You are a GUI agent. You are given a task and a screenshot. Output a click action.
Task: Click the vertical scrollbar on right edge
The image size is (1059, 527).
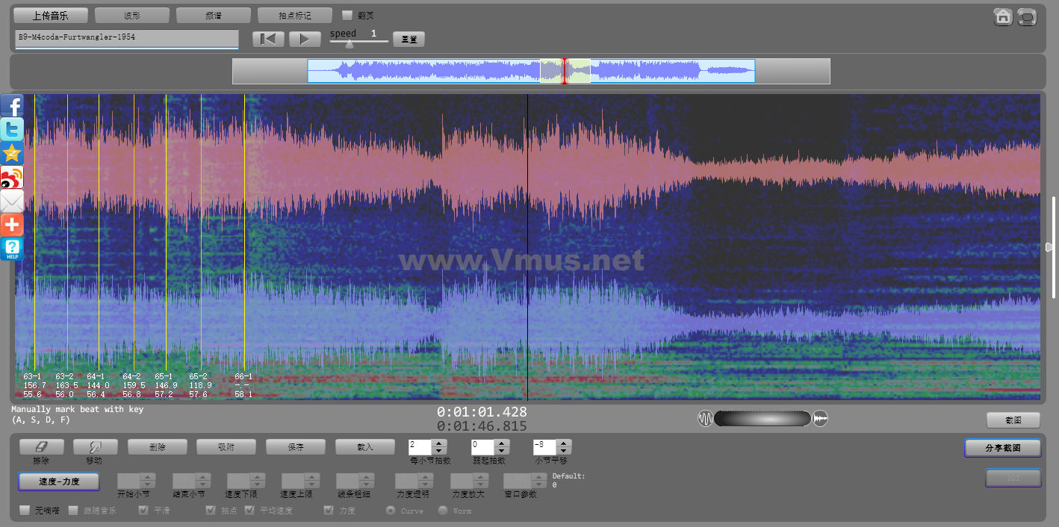[1054, 246]
